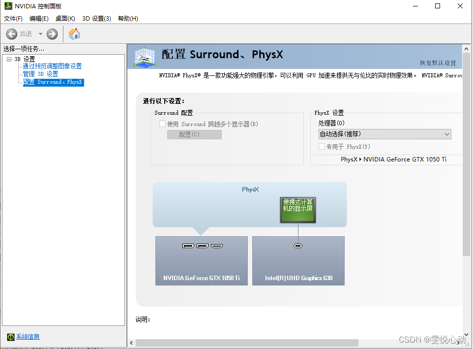Select 管理 3D 设置 in the tree
The image size is (473, 349).
click(40, 74)
